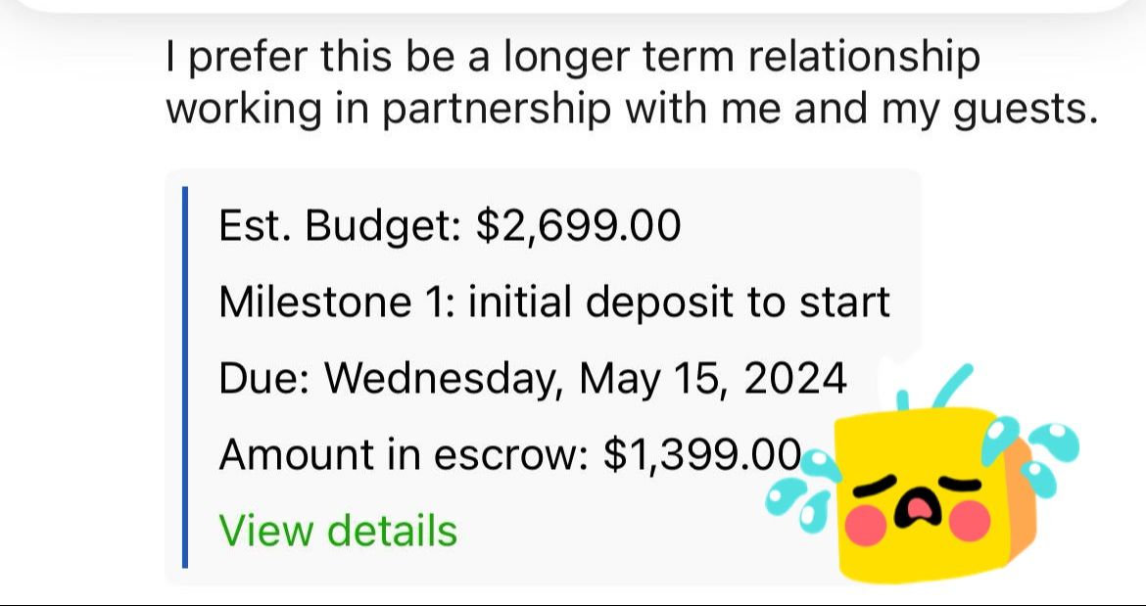Image resolution: width=1146 pixels, height=606 pixels.
Task: Select the Amount in escrow label
Action: (x=402, y=454)
